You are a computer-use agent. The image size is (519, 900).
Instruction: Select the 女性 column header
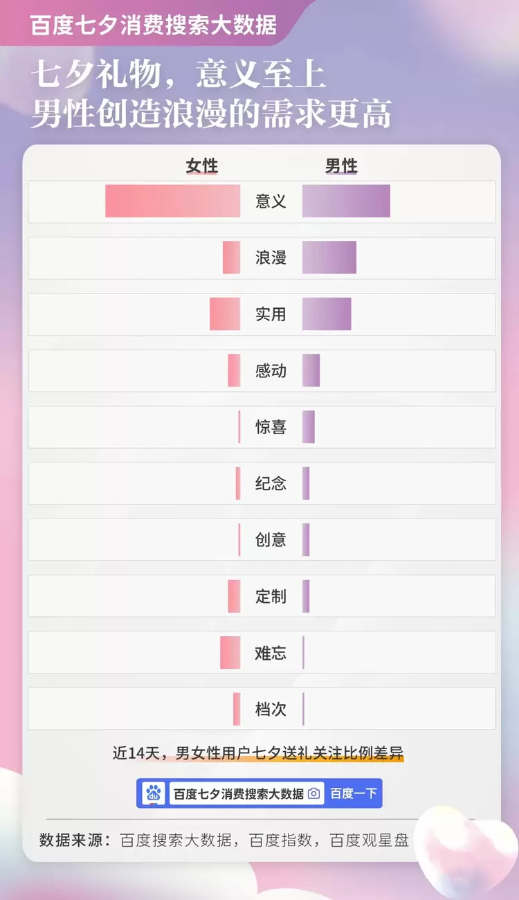point(201,166)
